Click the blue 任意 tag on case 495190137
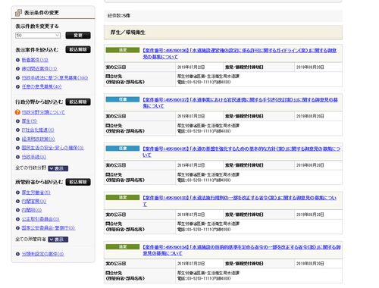Screen dimensions: 379x288 [123, 99]
